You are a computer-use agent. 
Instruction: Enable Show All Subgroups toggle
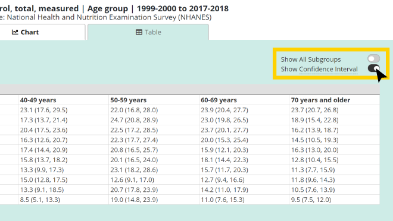pyautogui.click(x=373, y=59)
